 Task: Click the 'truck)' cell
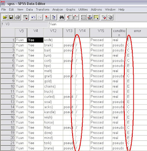(x=53, y=91)
